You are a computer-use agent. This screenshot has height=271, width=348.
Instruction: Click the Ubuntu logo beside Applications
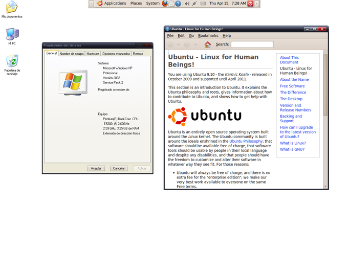click(100, 4)
